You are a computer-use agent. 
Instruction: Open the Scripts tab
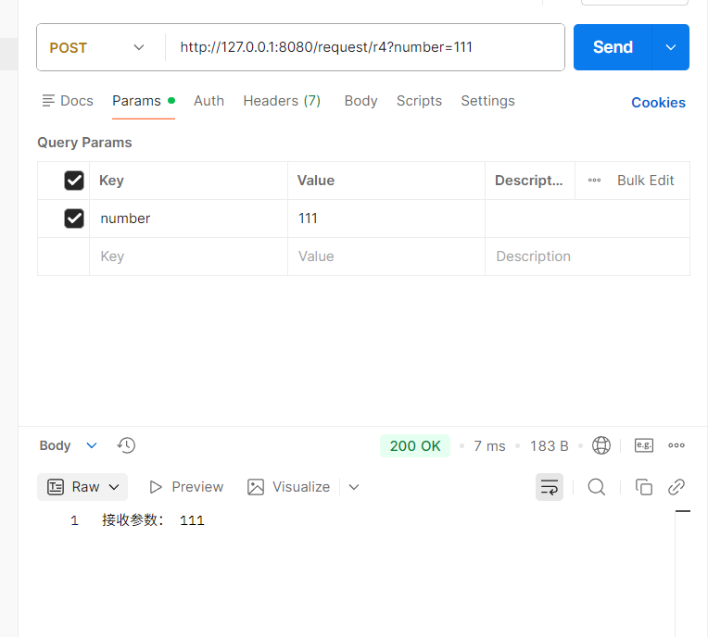[419, 101]
